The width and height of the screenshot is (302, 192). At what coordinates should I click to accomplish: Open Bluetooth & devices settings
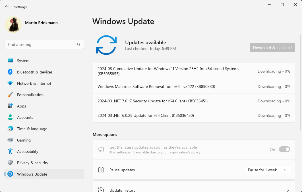(x=44, y=72)
